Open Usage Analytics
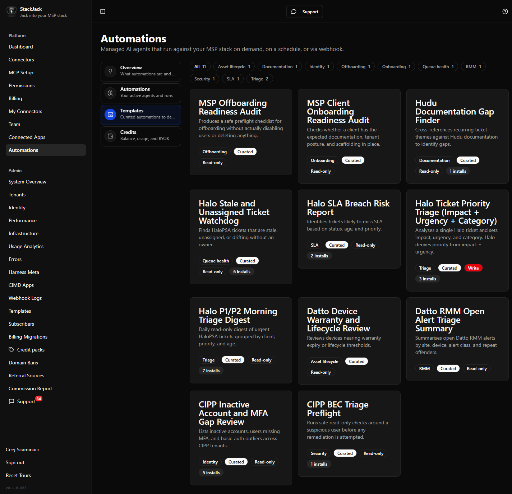The image size is (512, 494). point(46,246)
